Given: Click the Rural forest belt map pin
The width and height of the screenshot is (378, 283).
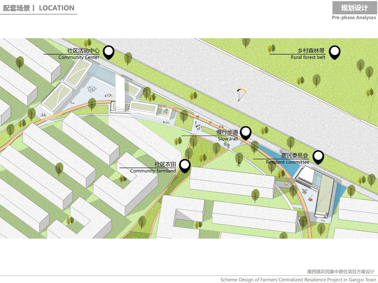Looking at the screenshot, I should coord(335,53).
